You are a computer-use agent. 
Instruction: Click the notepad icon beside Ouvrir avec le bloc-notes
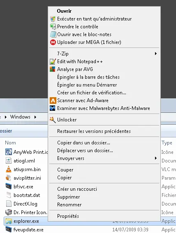point(53,34)
